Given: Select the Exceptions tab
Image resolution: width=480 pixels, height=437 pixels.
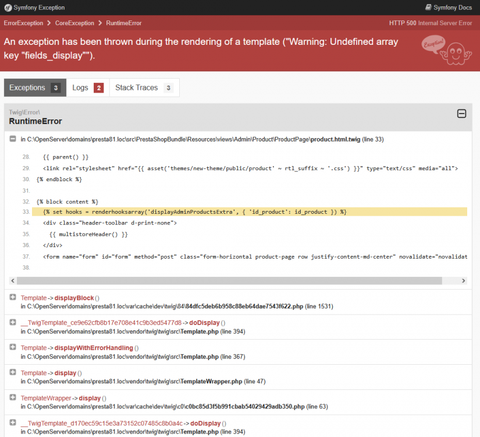Looking at the screenshot, I should [27, 87].
